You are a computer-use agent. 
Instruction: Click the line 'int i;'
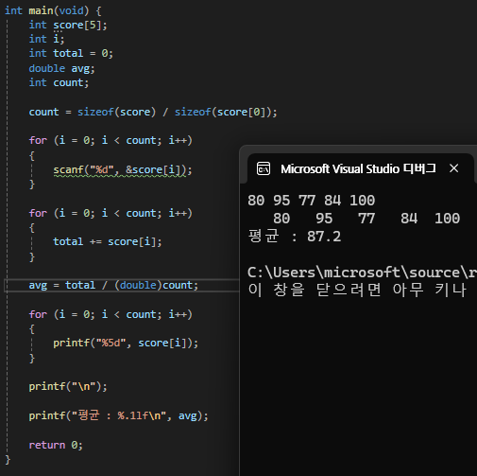pyautogui.click(x=46, y=39)
